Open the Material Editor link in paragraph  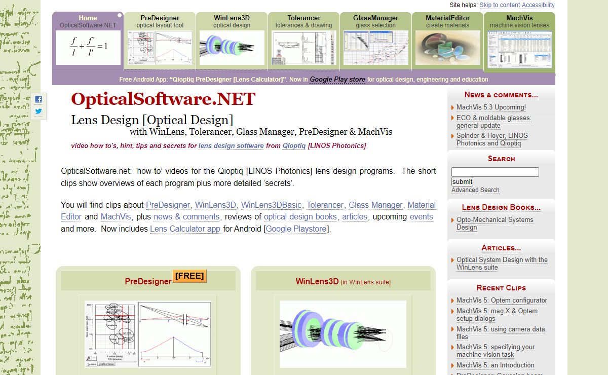pyautogui.click(x=422, y=205)
